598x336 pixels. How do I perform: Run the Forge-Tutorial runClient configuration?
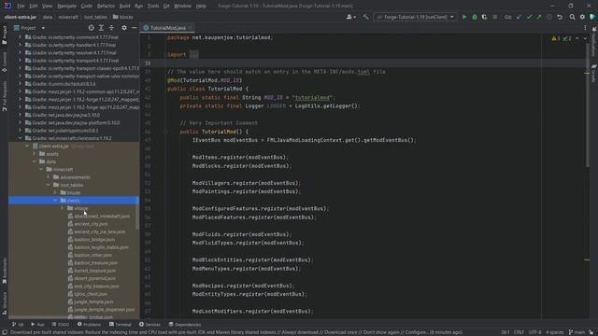click(464, 17)
